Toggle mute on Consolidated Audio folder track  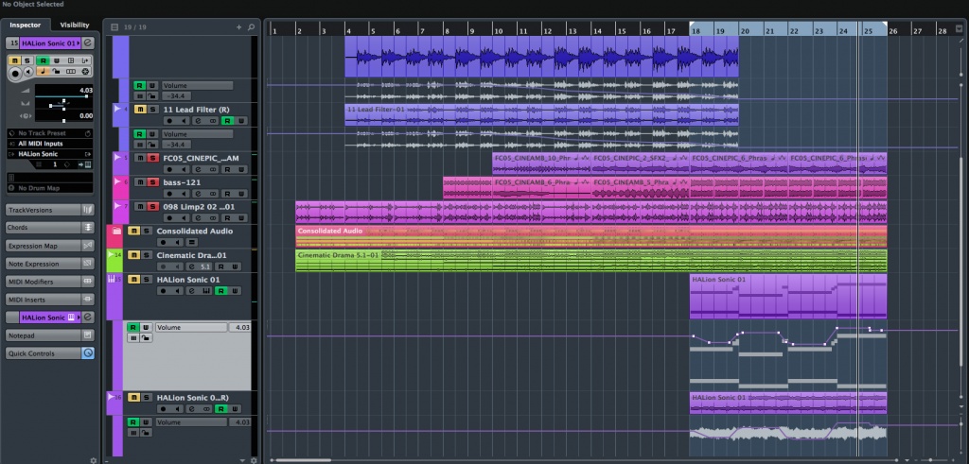(133, 231)
